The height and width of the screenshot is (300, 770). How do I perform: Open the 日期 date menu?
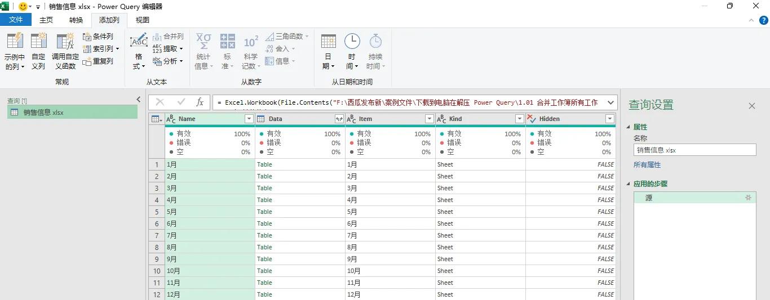[x=328, y=51]
